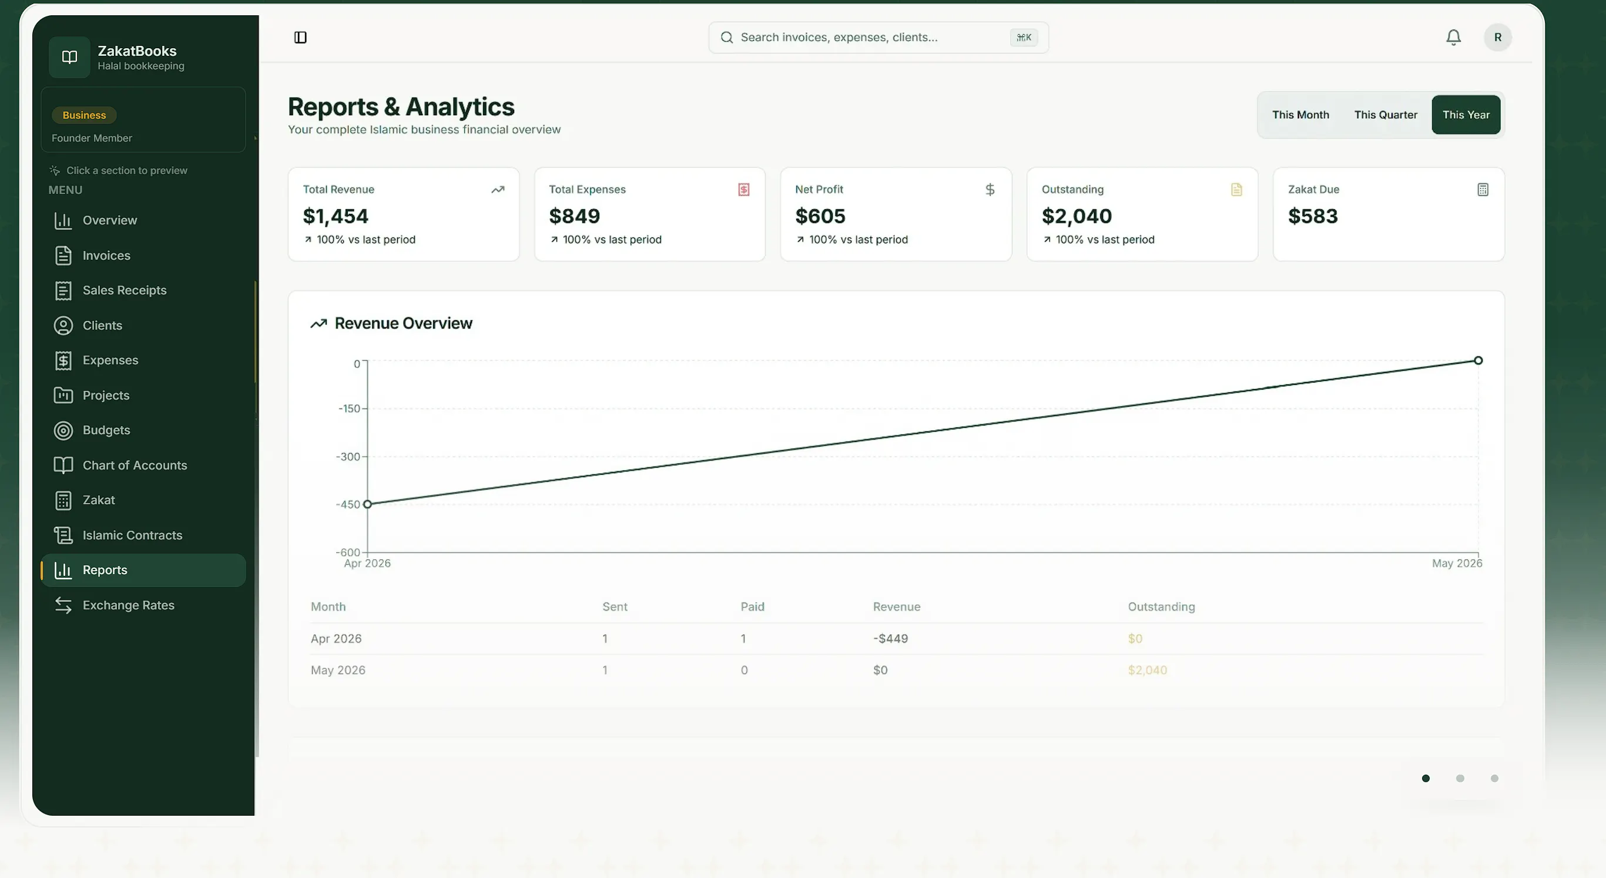Click the Sales Receipts icon

[63, 290]
